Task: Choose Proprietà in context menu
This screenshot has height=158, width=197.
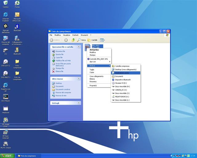Action: coord(99,85)
